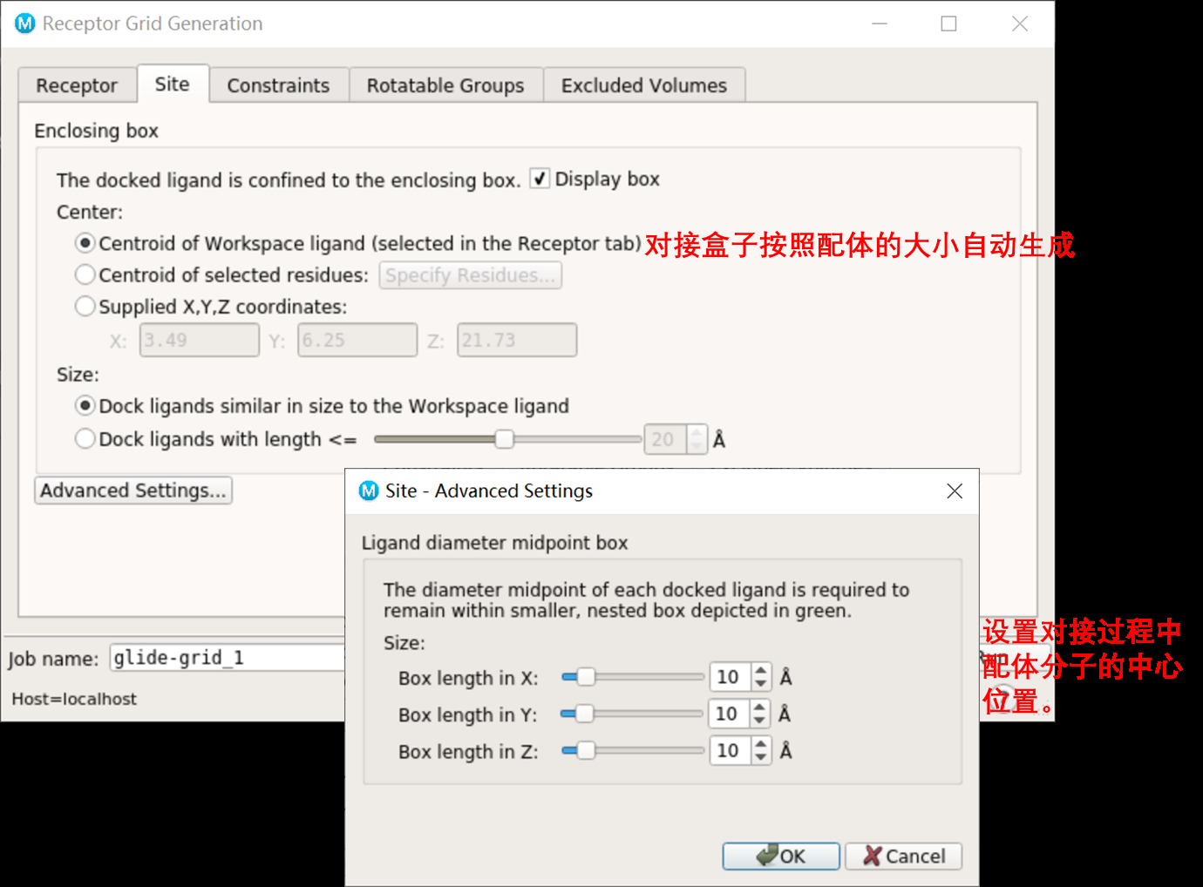Click the Z coordinate field
Screen dimensions: 1203x887
pyautogui.click(x=517, y=340)
